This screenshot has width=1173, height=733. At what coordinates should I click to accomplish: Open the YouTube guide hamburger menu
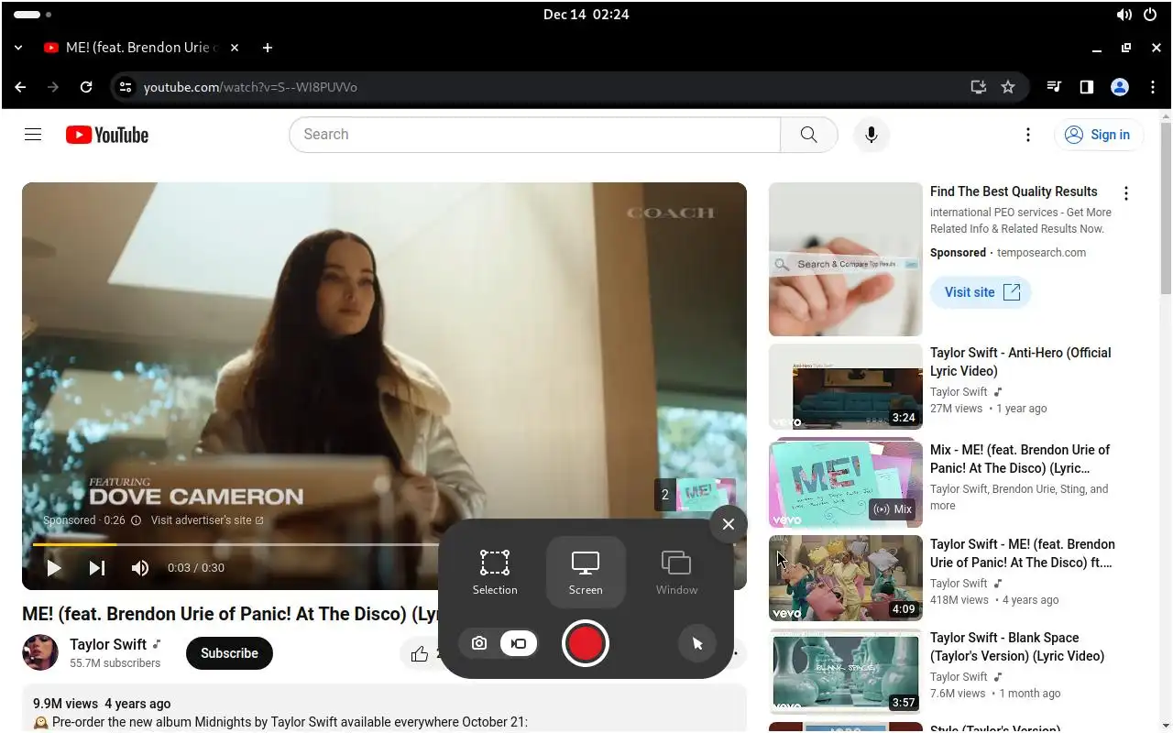click(33, 135)
